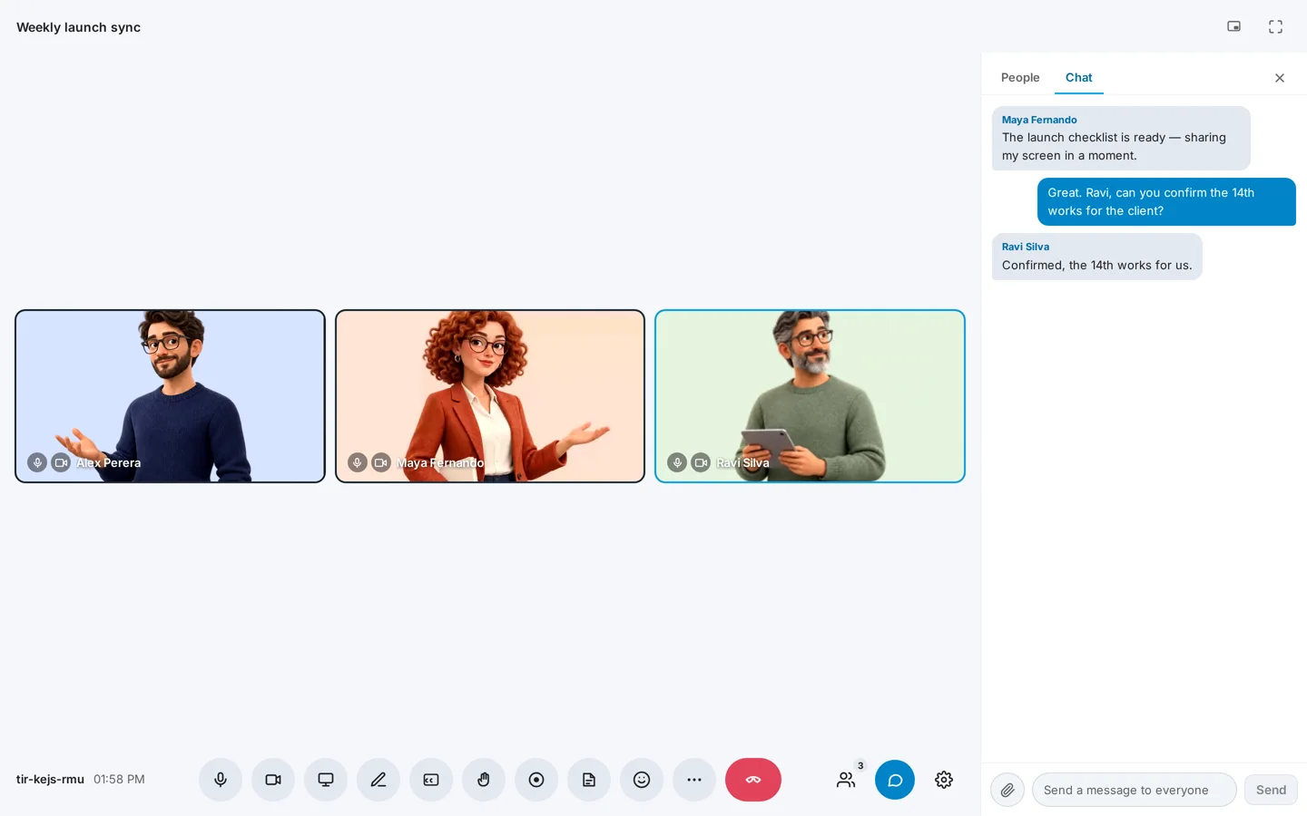Click Ravi Silva's microphone icon
Image resolution: width=1307 pixels, height=816 pixels.
pyautogui.click(x=677, y=462)
